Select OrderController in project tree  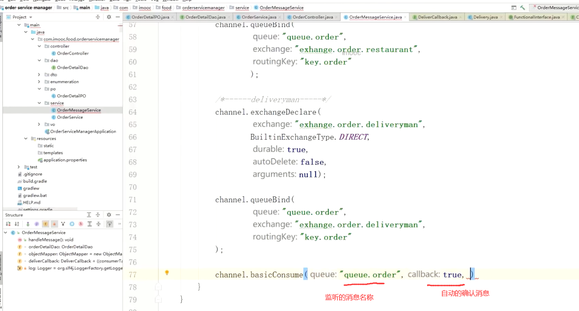pyautogui.click(x=73, y=53)
